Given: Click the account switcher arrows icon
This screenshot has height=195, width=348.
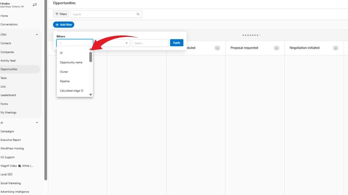Looking at the screenshot, I should 35,5.
